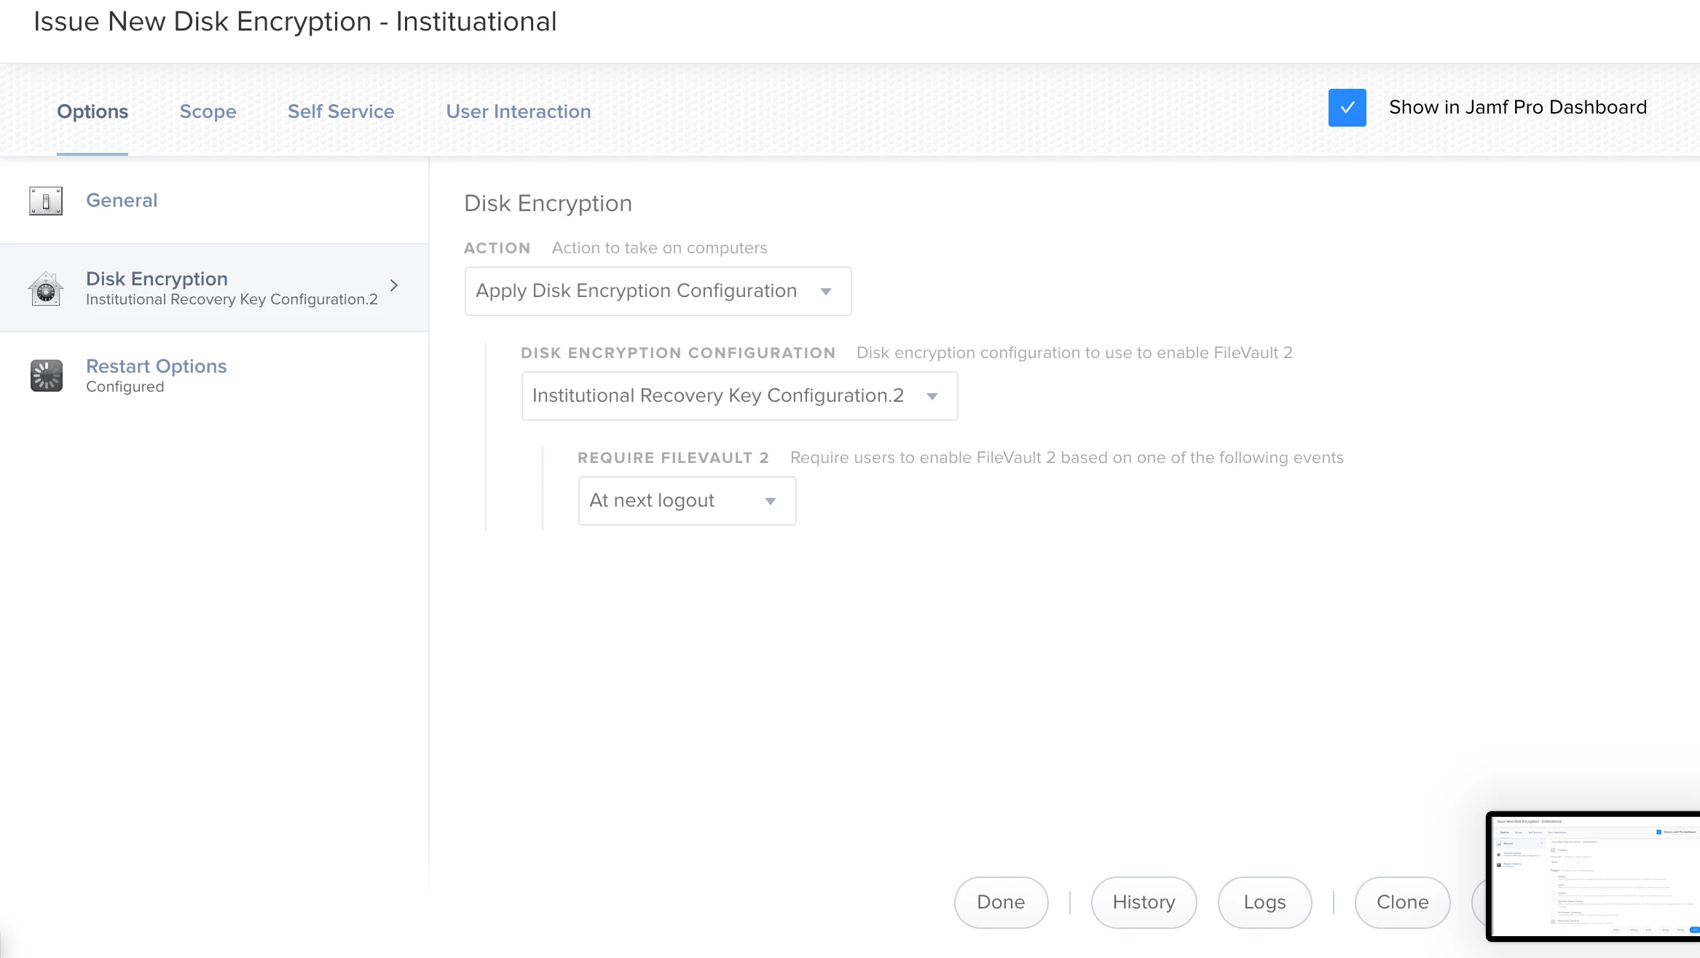Open the Action dropdown for disk encryption
The width and height of the screenshot is (1700, 958).
657,291
